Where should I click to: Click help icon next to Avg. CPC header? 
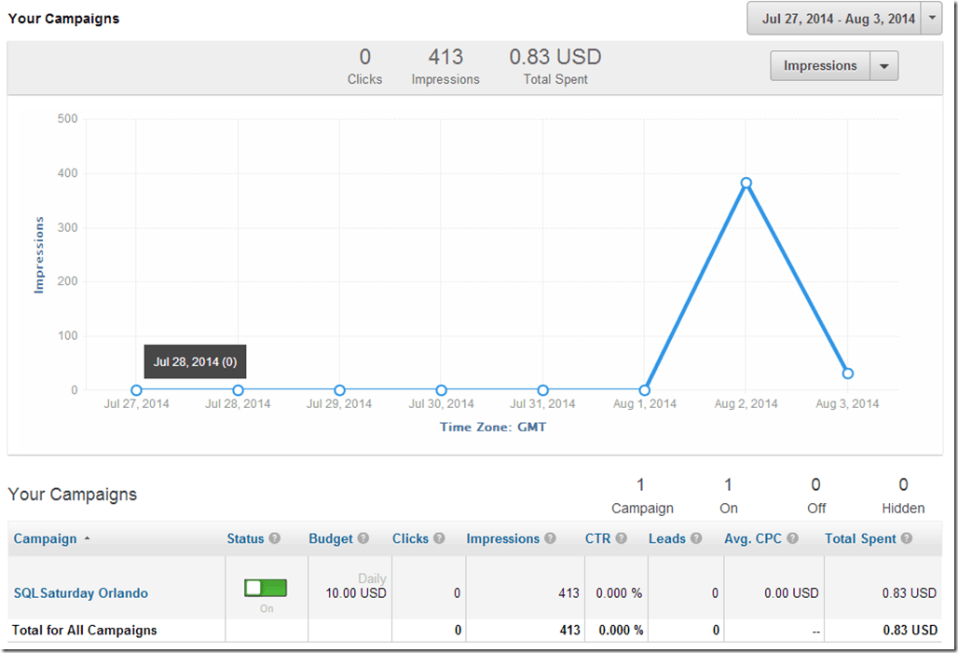[792, 539]
